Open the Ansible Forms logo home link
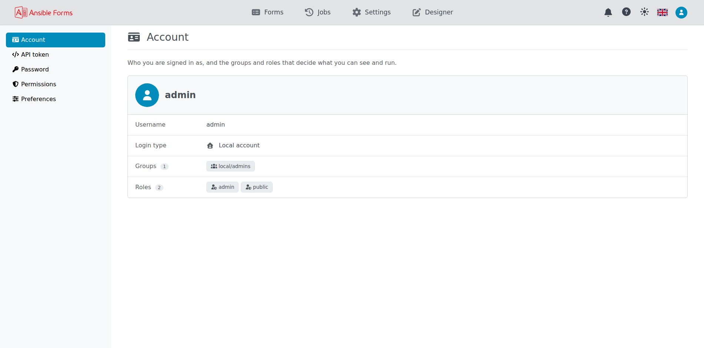The image size is (704, 348). pos(44,13)
